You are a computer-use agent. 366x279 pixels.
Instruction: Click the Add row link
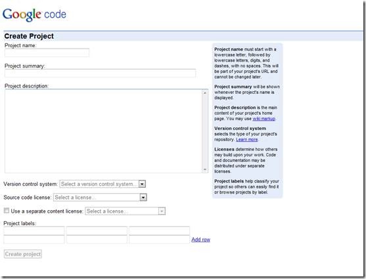point(200,240)
